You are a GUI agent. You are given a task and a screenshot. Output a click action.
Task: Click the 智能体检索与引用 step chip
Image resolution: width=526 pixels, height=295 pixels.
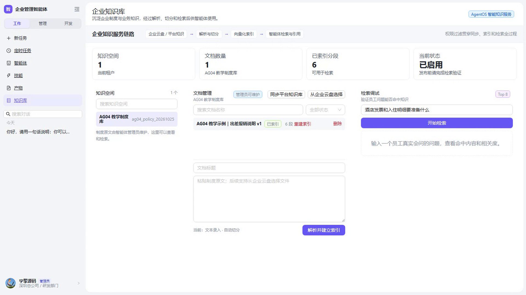click(x=285, y=34)
